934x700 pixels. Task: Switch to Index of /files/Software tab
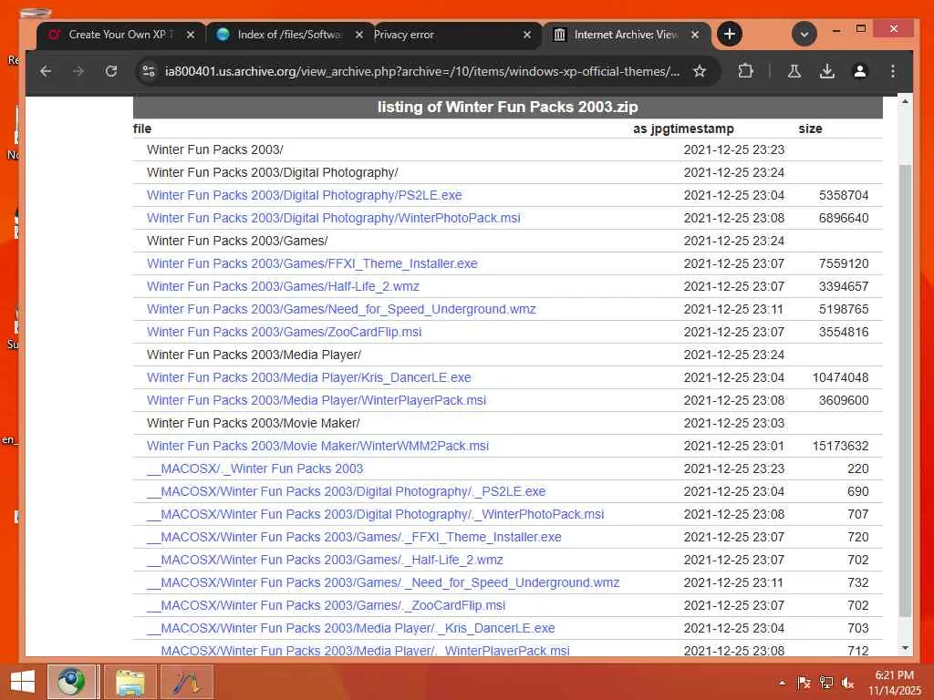coord(289,35)
